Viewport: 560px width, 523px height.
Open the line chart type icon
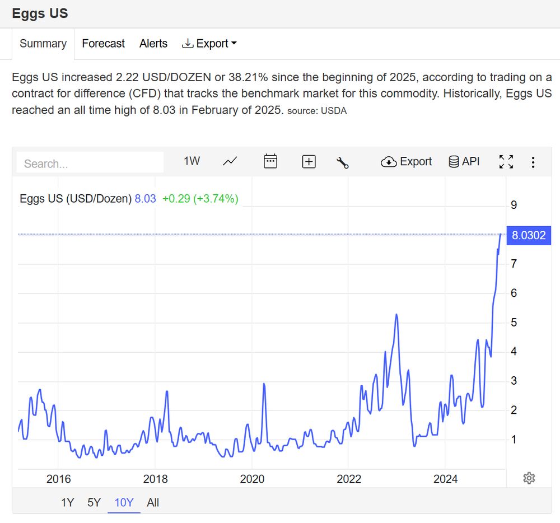[230, 161]
